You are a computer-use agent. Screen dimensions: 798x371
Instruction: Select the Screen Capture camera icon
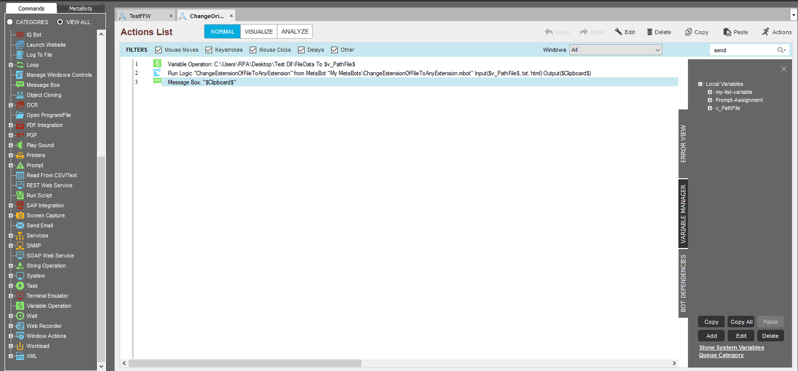click(20, 215)
